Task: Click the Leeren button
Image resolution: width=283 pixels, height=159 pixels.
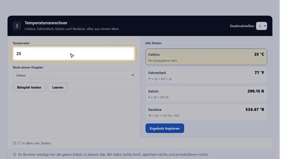Action: (x=58, y=87)
